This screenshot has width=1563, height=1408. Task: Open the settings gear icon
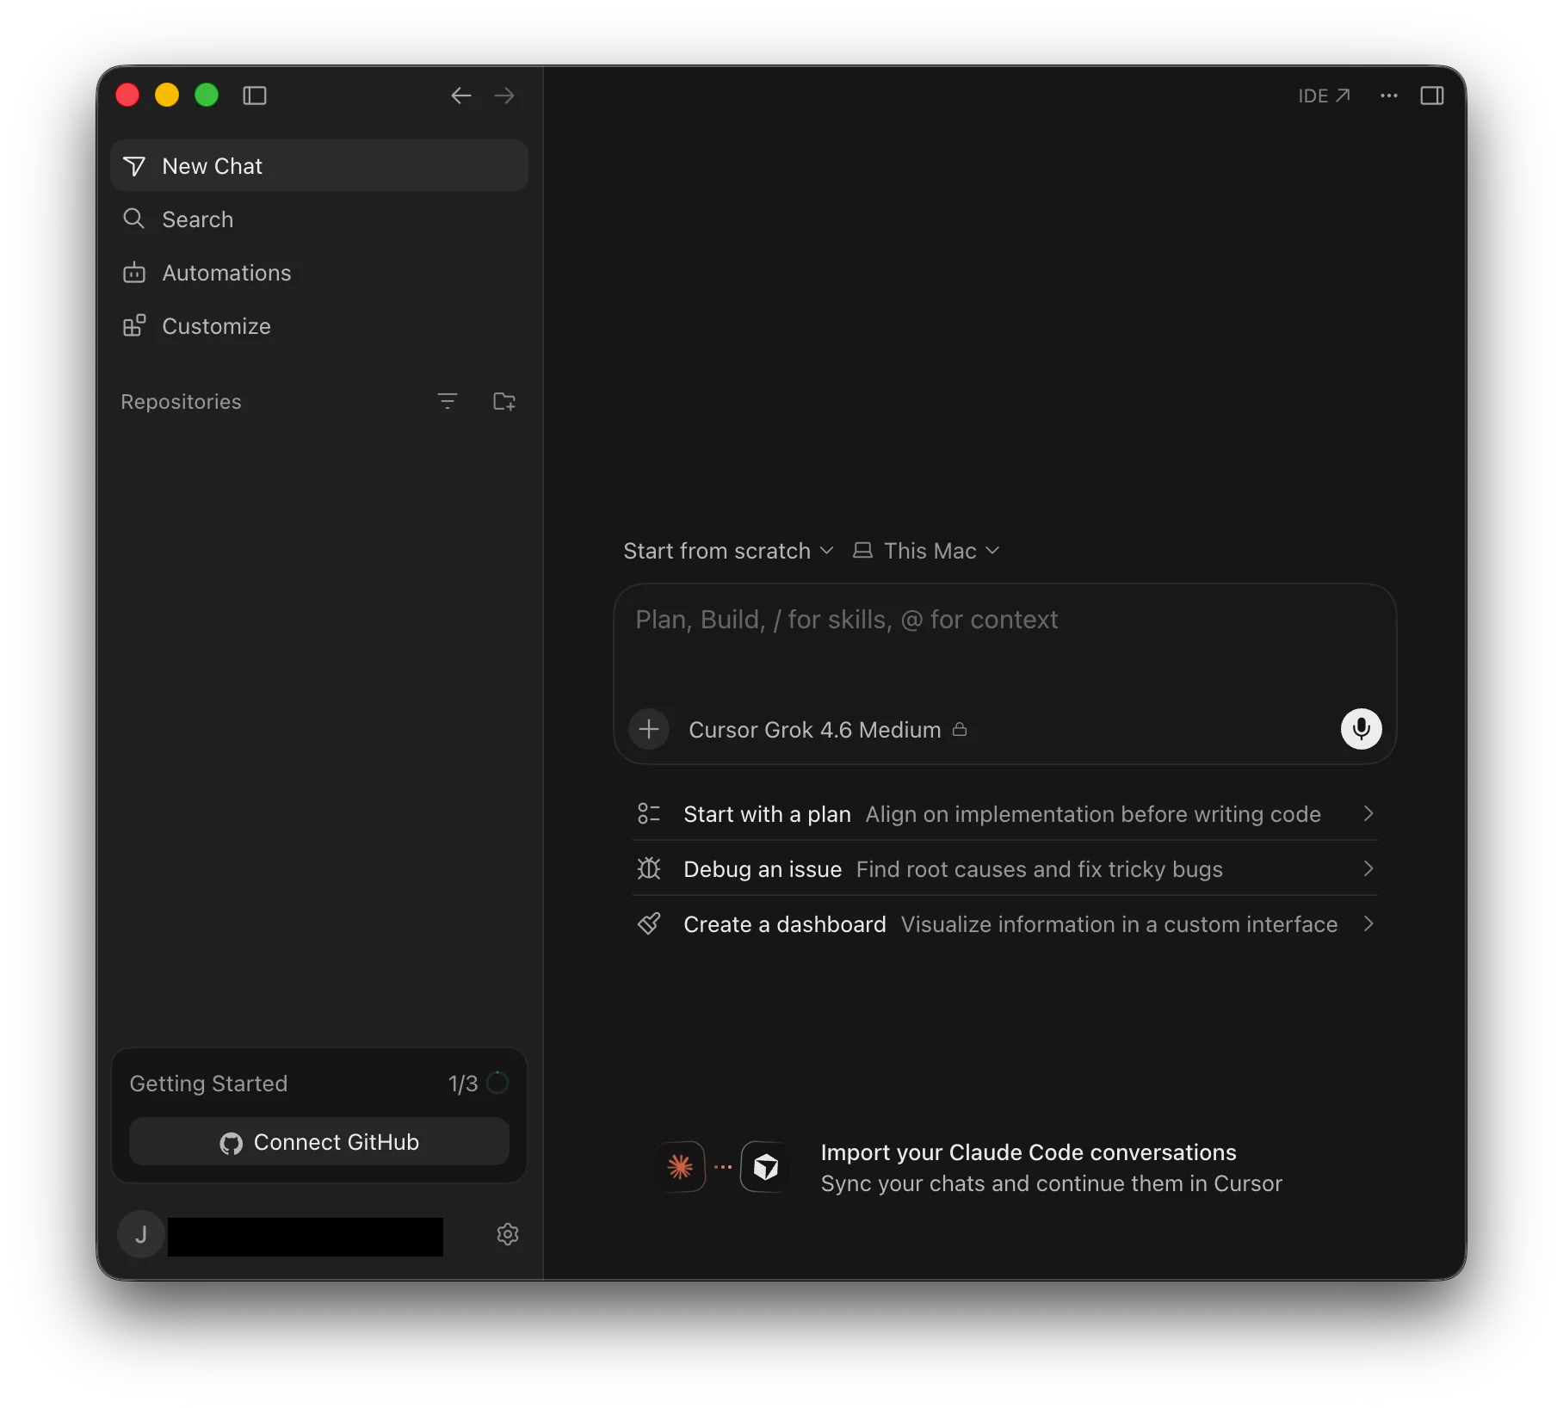[508, 1234]
